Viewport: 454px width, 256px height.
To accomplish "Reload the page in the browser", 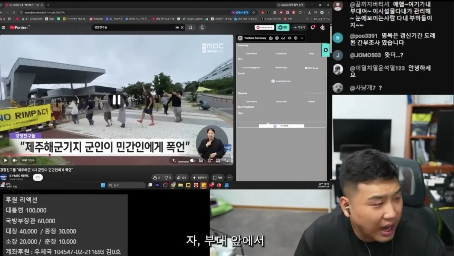I will (x=14, y=12).
